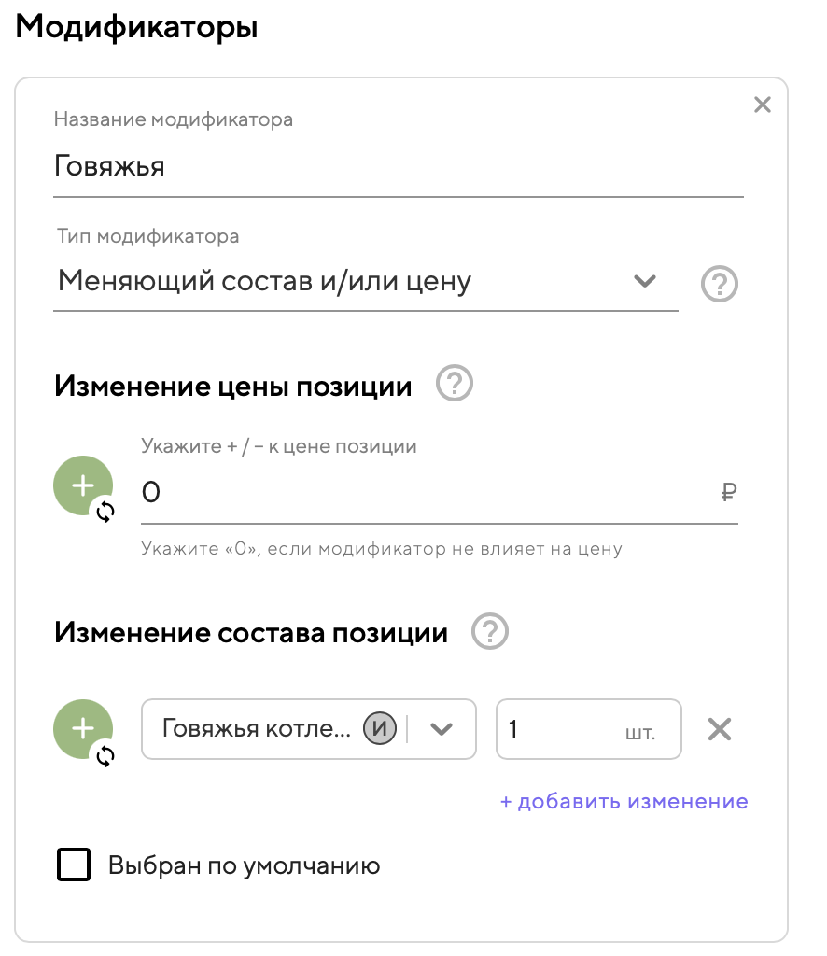This screenshot has width=827, height=956.
Task: Click the ruble symbol in price field
Action: coord(729,492)
